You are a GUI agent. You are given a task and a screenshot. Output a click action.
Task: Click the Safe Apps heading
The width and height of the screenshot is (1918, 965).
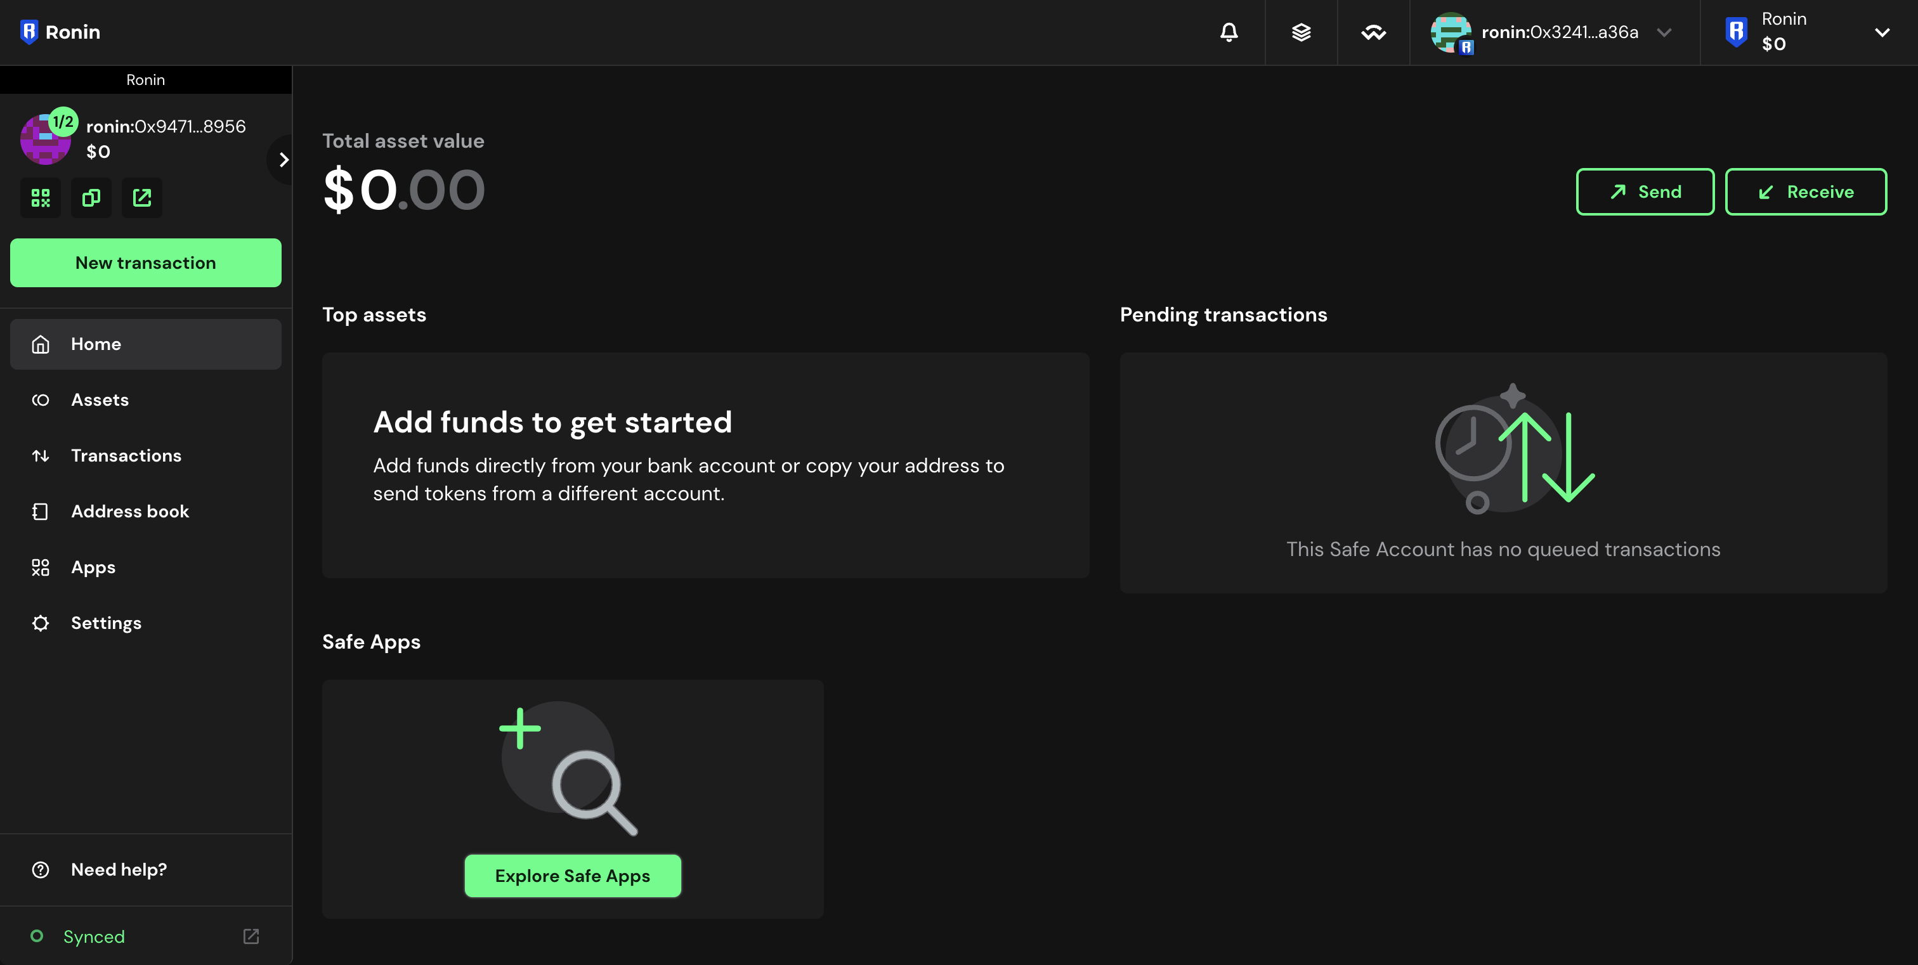pyautogui.click(x=371, y=642)
